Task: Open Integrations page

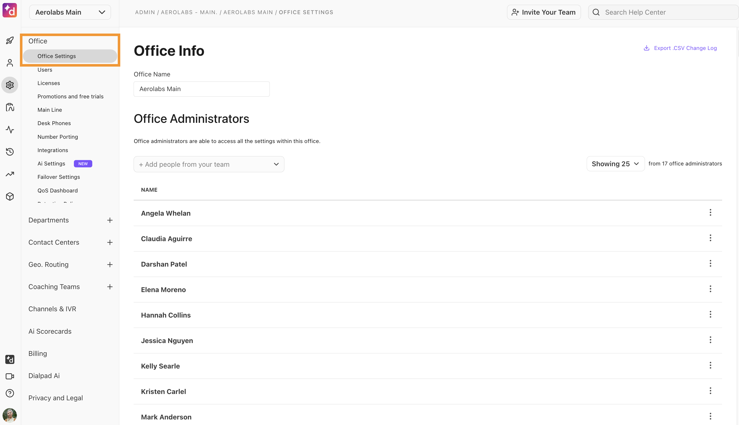Action: [53, 150]
